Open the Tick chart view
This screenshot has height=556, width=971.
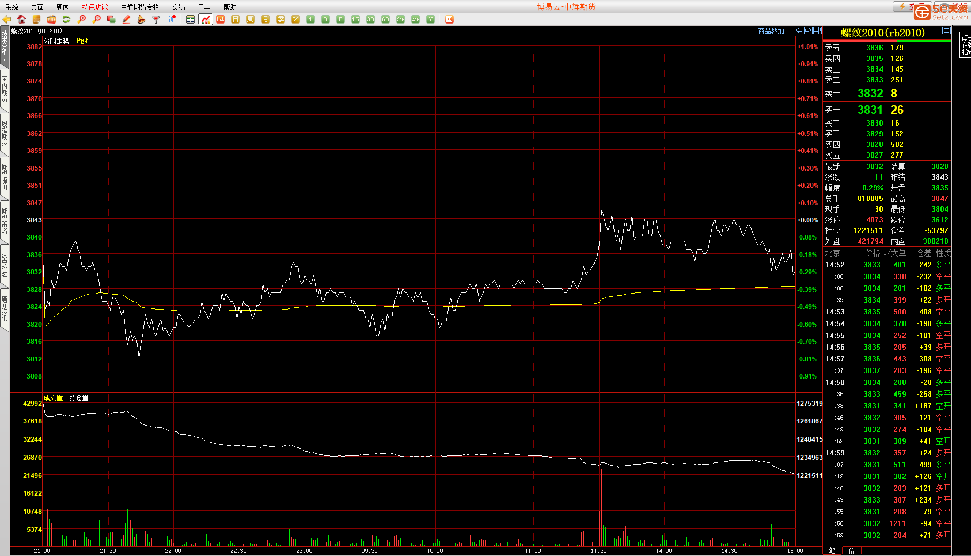(x=221, y=19)
